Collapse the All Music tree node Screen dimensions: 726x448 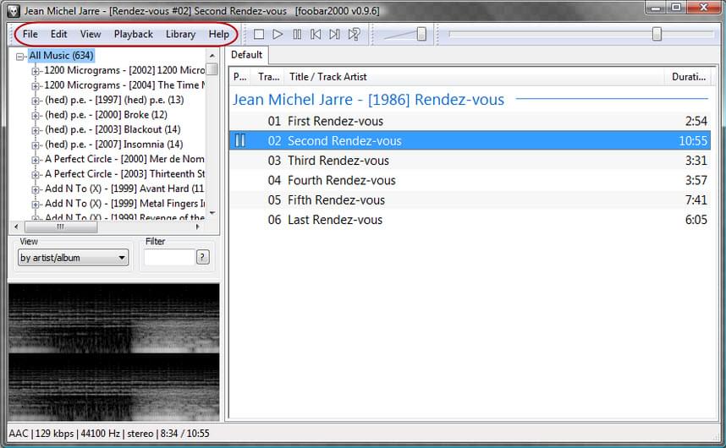(x=20, y=57)
